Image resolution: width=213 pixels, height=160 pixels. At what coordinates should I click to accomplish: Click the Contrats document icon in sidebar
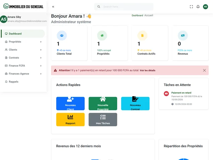click(x=6, y=58)
